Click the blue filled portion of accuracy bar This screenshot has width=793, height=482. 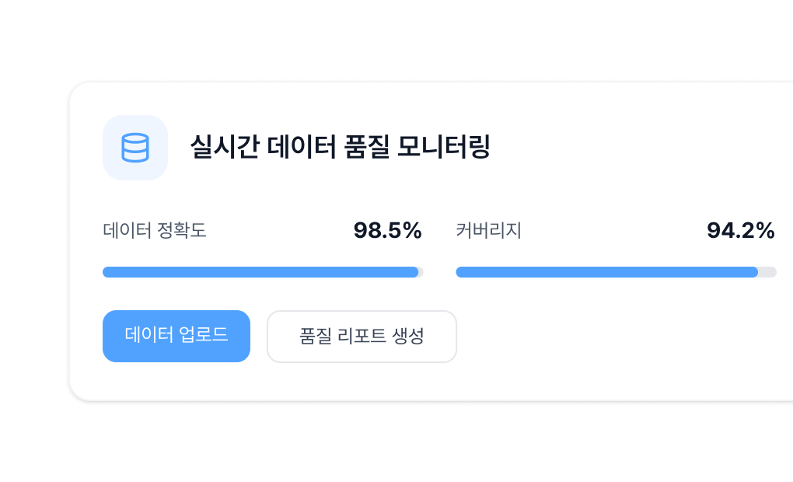233,272
